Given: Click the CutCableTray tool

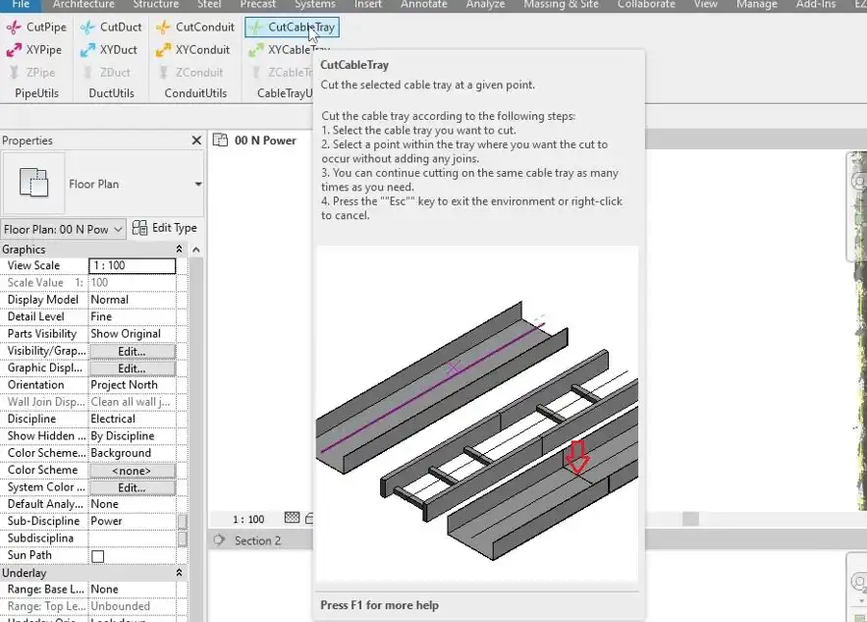Looking at the screenshot, I should pos(292,28).
